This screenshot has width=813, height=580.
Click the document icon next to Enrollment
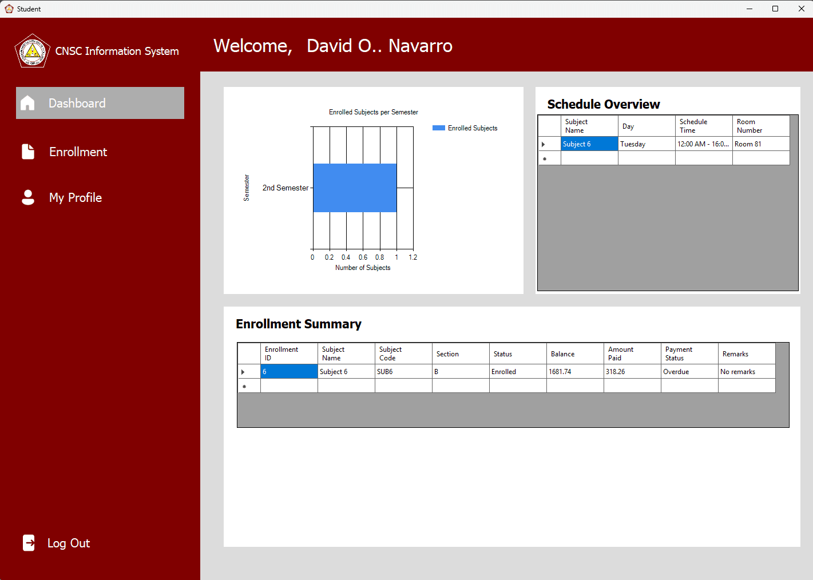pyautogui.click(x=27, y=152)
